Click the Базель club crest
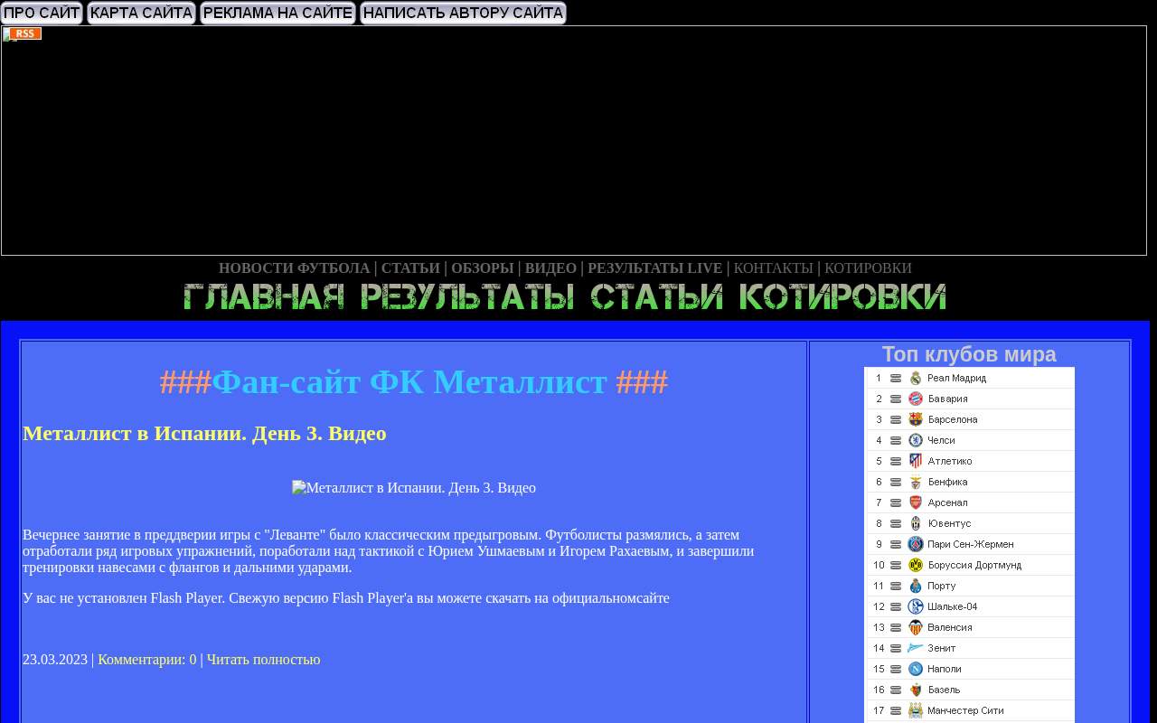1157x723 pixels. (x=916, y=690)
